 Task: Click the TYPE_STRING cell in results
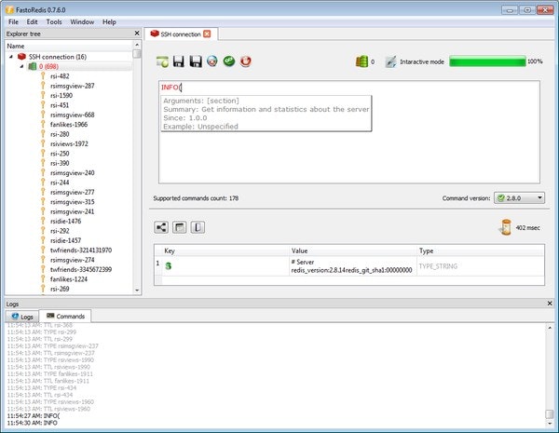pyautogui.click(x=481, y=266)
